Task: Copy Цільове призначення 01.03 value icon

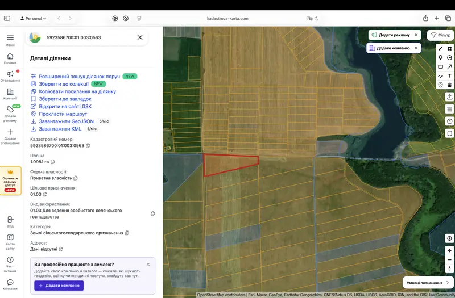Action: [x=45, y=194]
